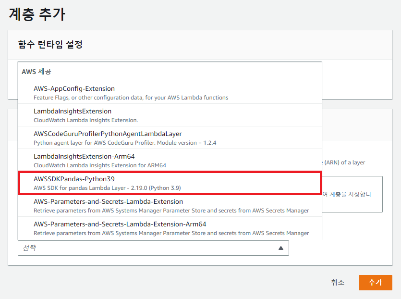This screenshot has height=299, width=401.
Task: Collapse the 선택 layer dropdown
Action: tap(153, 248)
